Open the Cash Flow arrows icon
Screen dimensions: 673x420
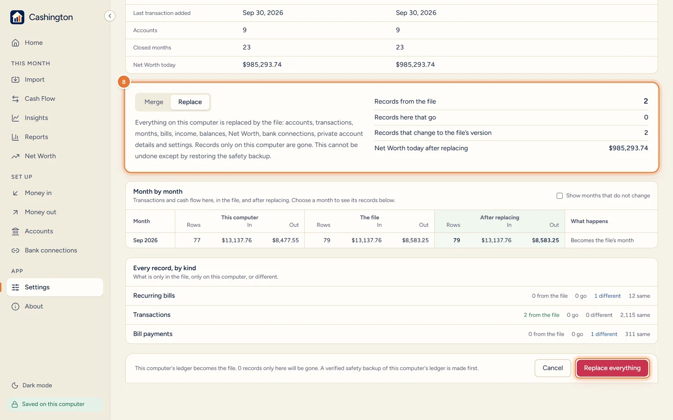pos(15,99)
